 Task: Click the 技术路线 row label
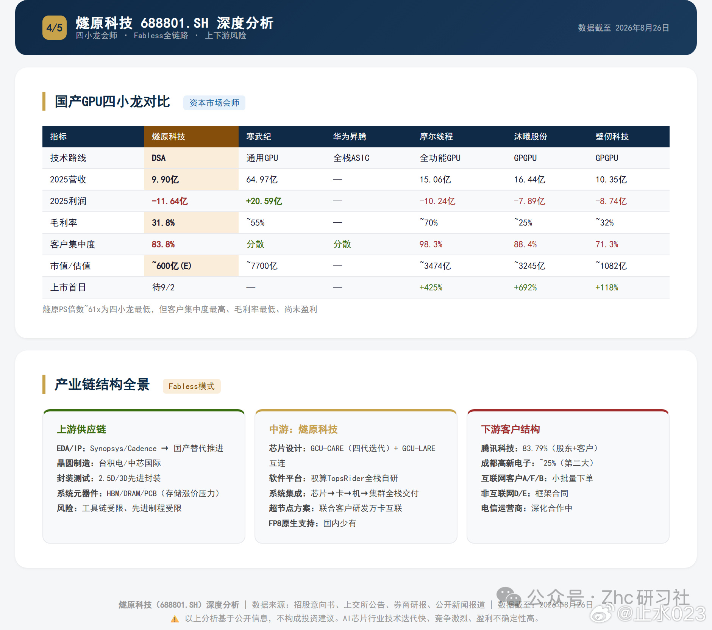tap(68, 158)
